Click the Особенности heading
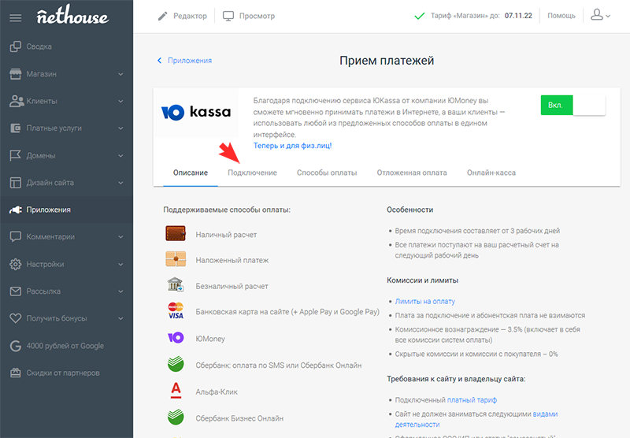630x438 pixels. [409, 210]
